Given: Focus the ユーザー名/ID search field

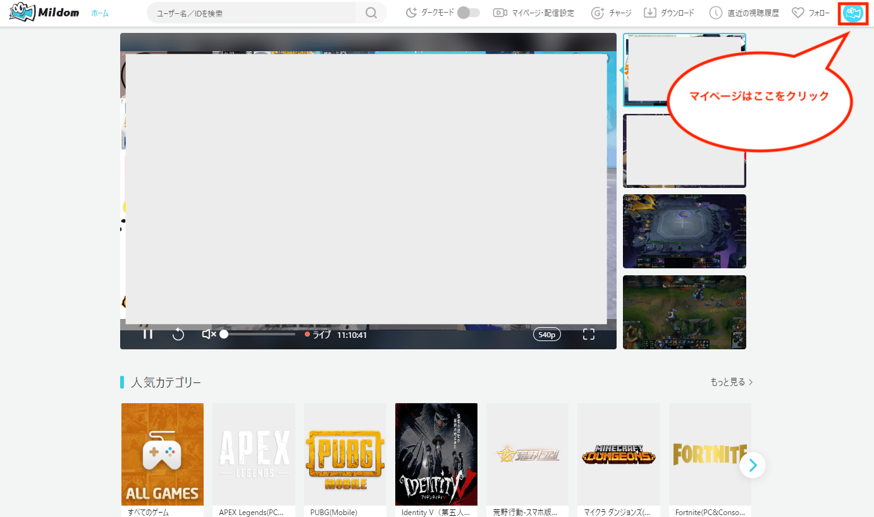Looking at the screenshot, I should tap(251, 13).
